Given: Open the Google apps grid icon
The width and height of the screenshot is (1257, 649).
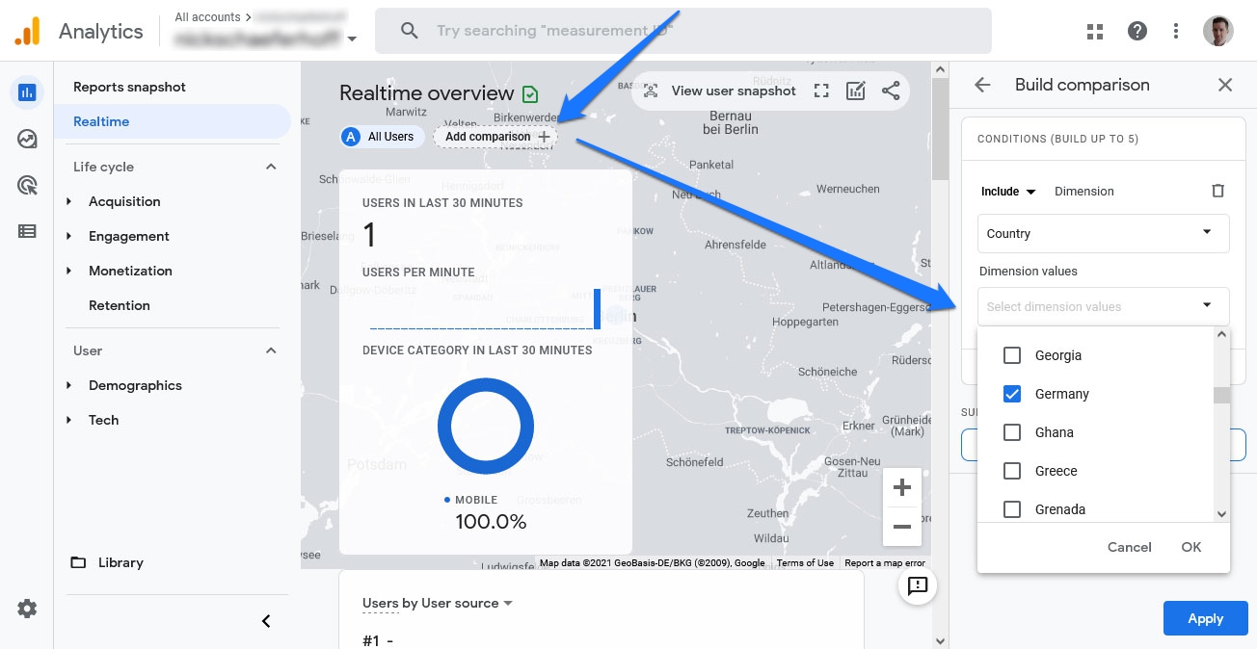Looking at the screenshot, I should click(x=1094, y=32).
